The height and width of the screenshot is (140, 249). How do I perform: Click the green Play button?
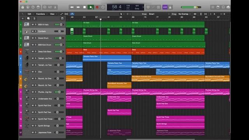(91, 7)
